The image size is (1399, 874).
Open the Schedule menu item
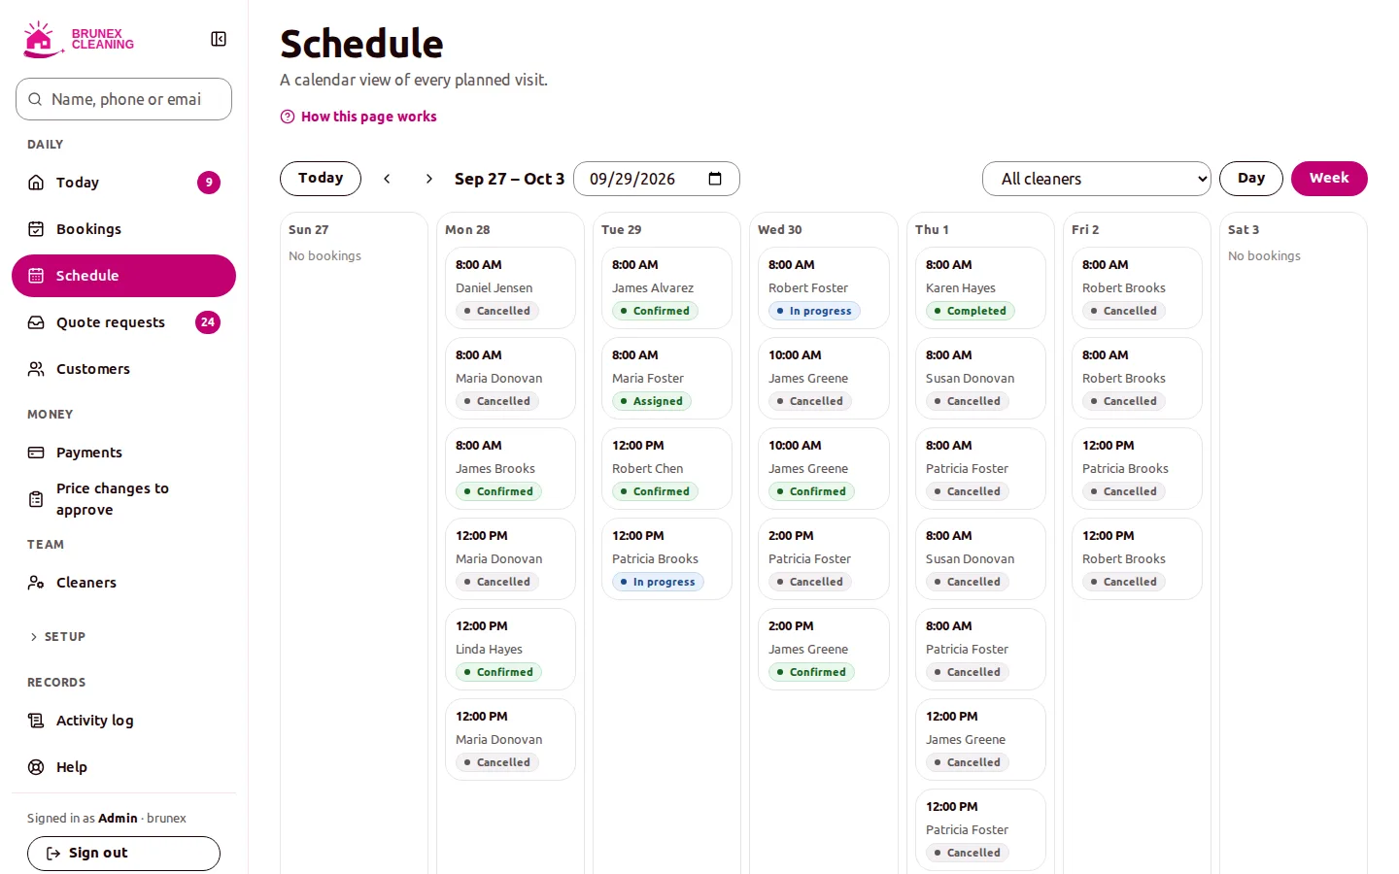(x=123, y=276)
